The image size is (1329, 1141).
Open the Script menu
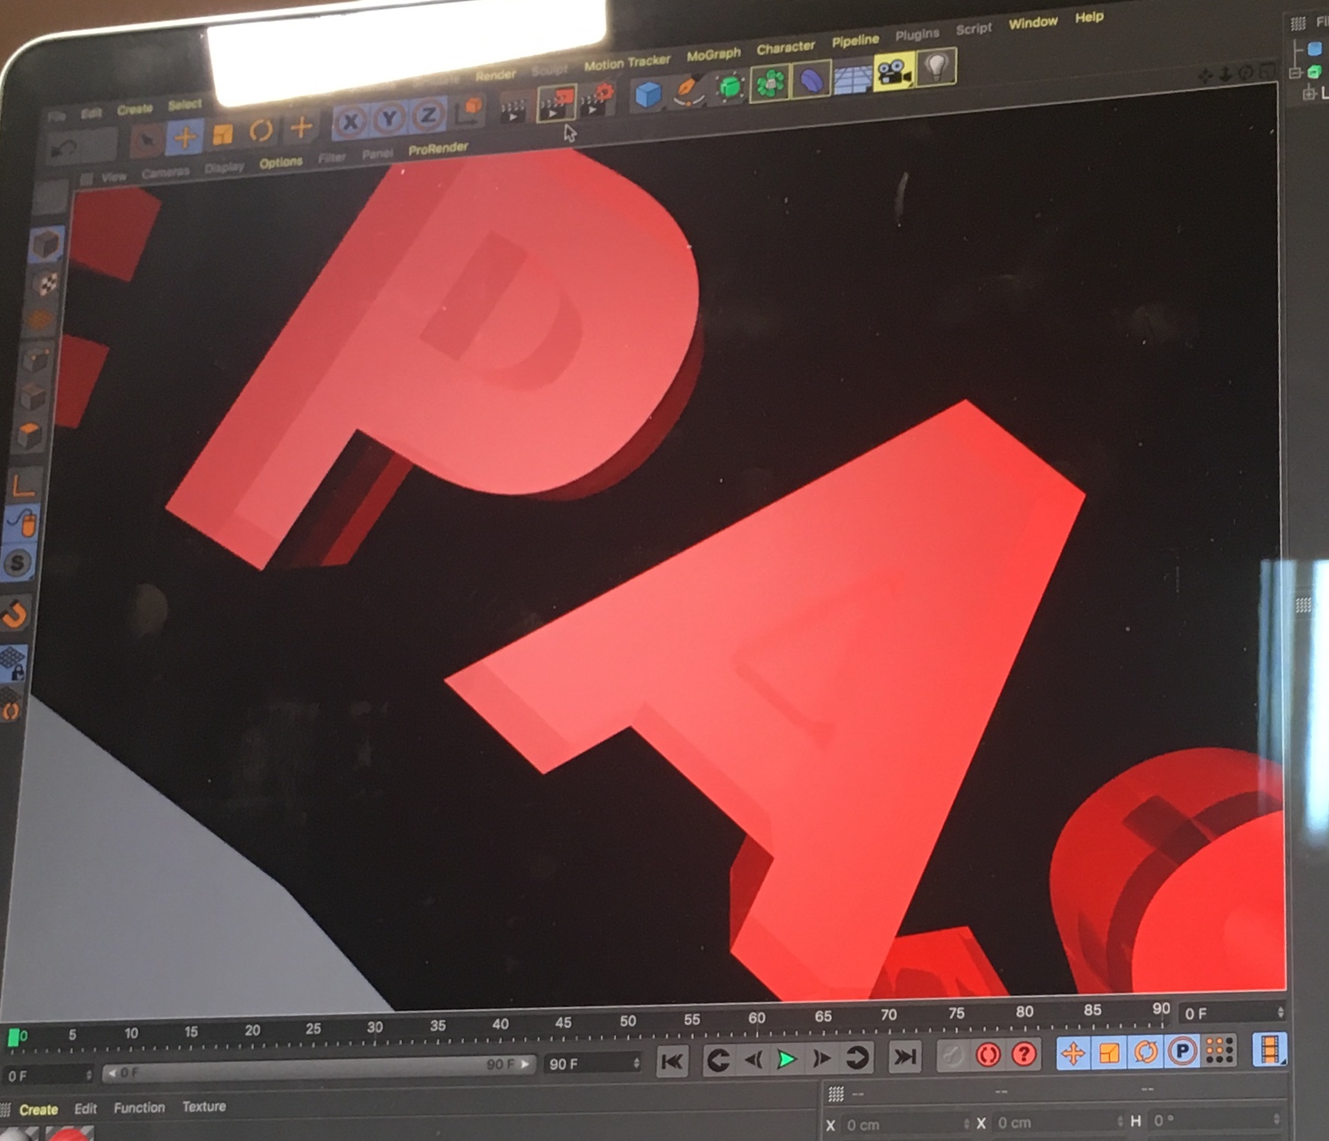click(x=974, y=28)
